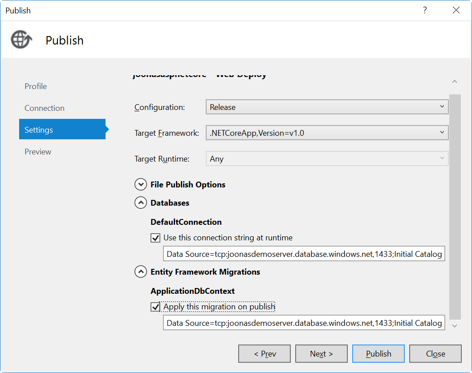Viewport: 472px width, 373px height.
Task: Click the question mark help icon
Action: pyautogui.click(x=425, y=10)
